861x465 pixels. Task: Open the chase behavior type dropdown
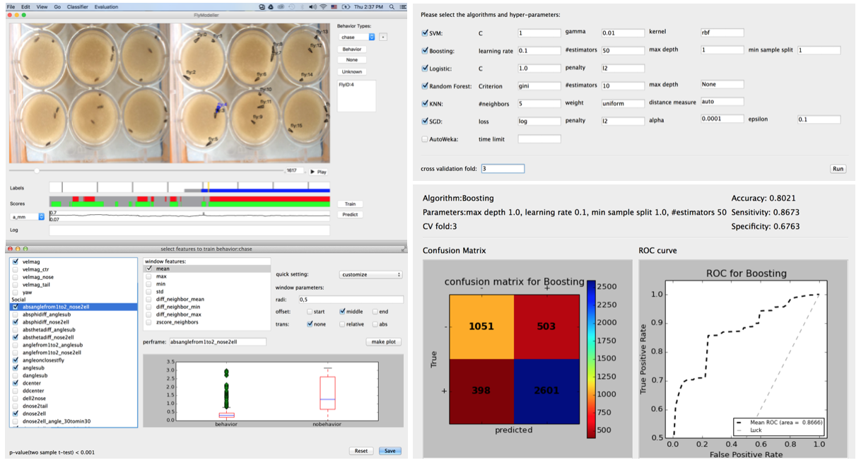click(x=357, y=37)
